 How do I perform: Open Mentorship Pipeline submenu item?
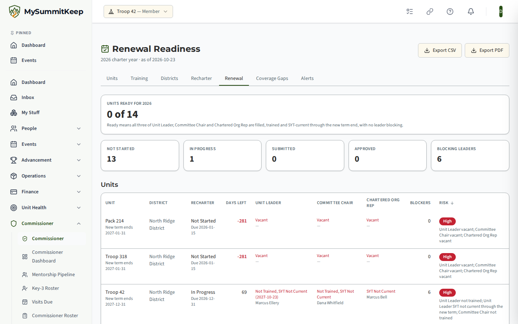click(x=51, y=274)
